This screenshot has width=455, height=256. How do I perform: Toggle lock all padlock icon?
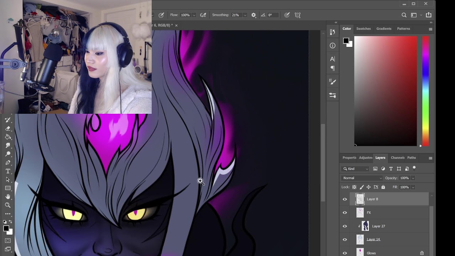coord(383,187)
